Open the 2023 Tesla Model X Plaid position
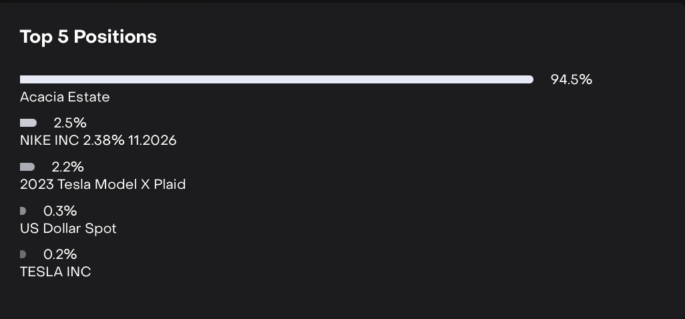This screenshot has width=685, height=319. [103, 184]
